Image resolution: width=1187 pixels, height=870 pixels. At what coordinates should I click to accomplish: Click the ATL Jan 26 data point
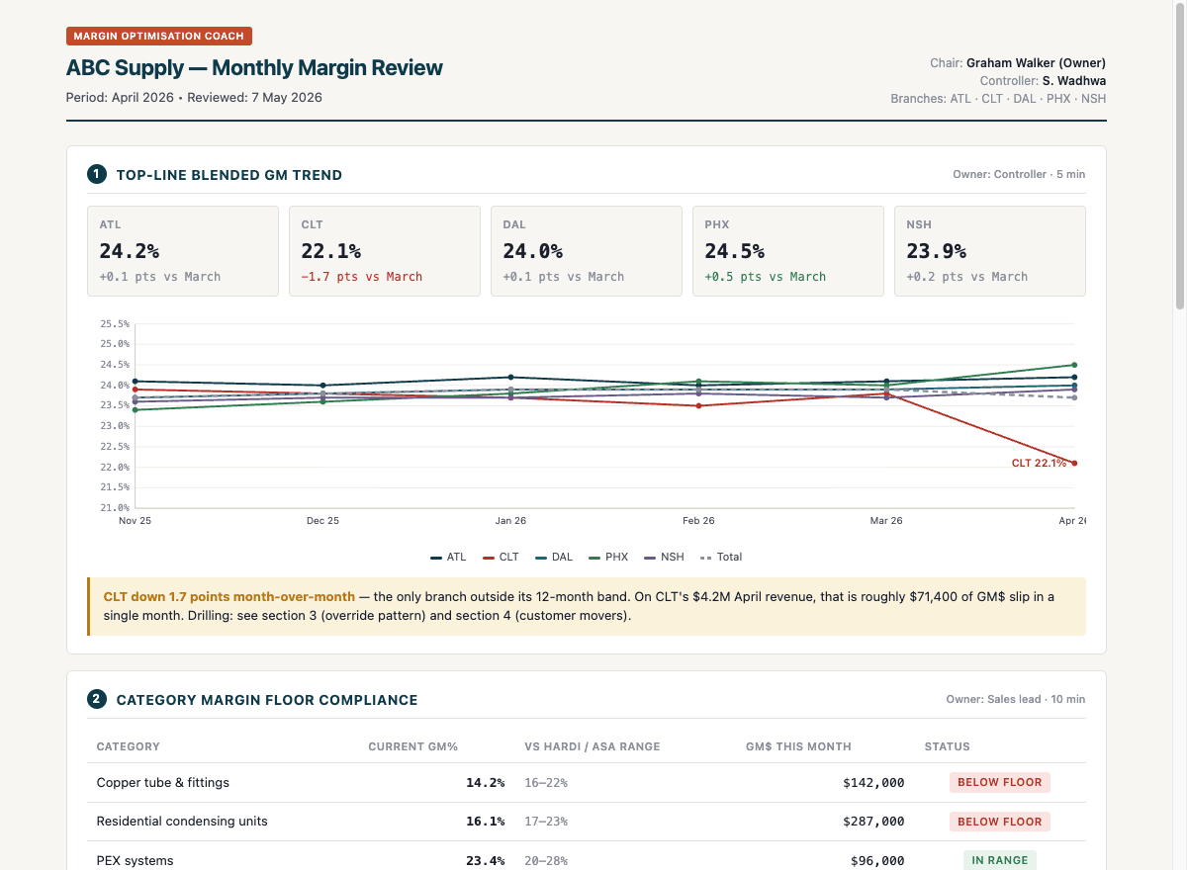point(510,377)
